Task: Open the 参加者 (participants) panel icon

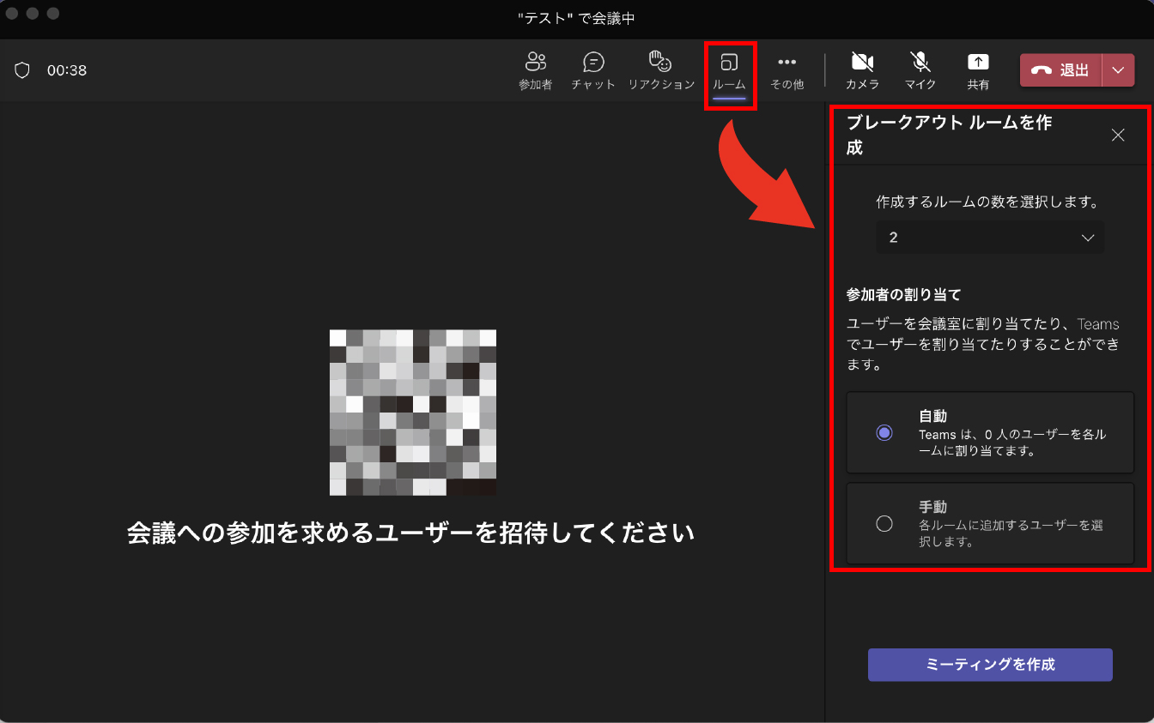Action: [x=535, y=62]
